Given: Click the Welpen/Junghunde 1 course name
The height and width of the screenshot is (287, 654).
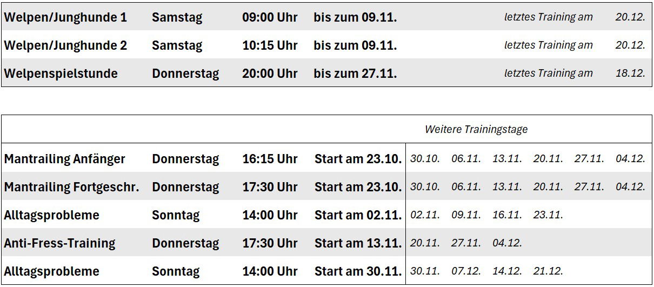Looking at the screenshot, I should (65, 17).
